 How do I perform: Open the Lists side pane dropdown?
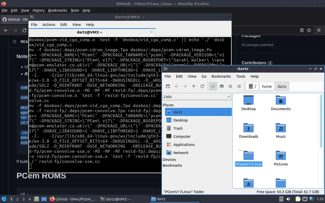(197, 96)
